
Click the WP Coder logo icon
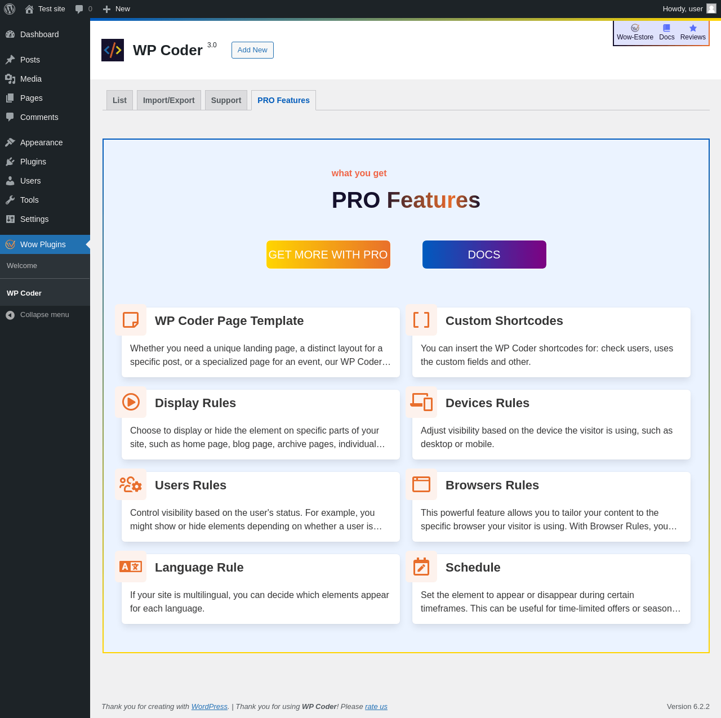tap(113, 50)
